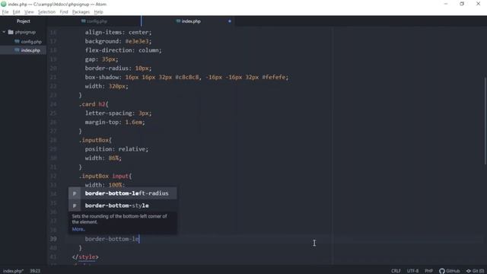Click the box-shadow color #fefefe
This screenshot has width=487, height=274.
click(x=274, y=77)
